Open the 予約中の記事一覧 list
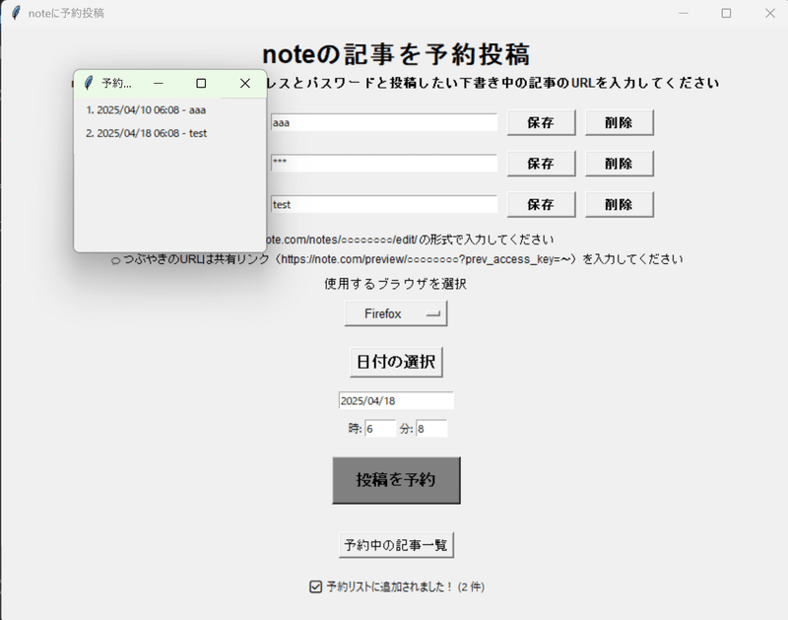 pos(396,543)
